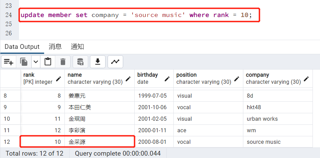Click the rank cell value 12 for 李彩演
Viewport: 320px width, 158px height.
tap(42, 130)
